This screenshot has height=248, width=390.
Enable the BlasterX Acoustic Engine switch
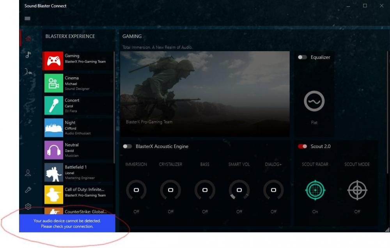click(x=128, y=146)
